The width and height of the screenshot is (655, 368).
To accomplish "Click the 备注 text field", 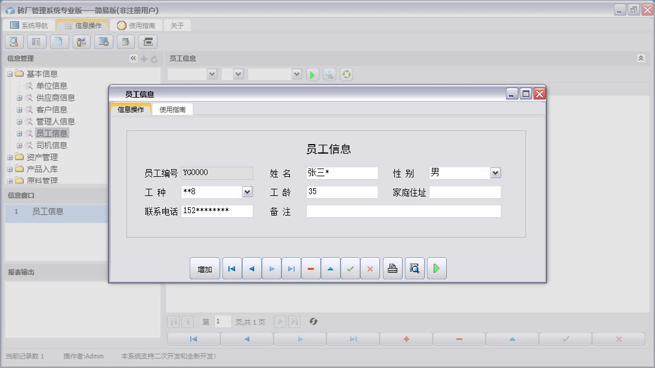I will (x=403, y=211).
